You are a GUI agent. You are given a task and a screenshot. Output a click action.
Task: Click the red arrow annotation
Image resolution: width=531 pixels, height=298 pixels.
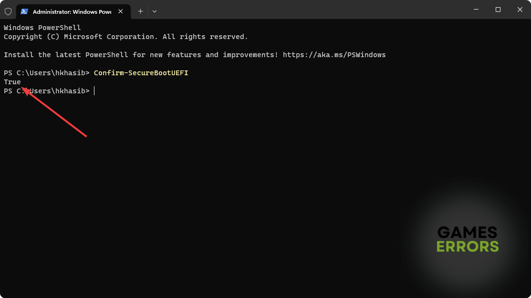click(x=55, y=112)
